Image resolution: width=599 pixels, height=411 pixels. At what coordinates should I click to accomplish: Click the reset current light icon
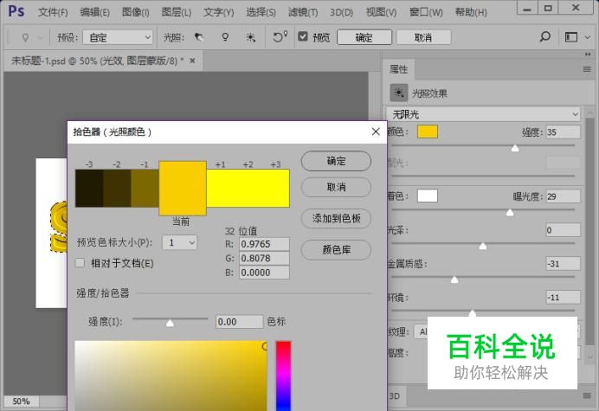[280, 36]
